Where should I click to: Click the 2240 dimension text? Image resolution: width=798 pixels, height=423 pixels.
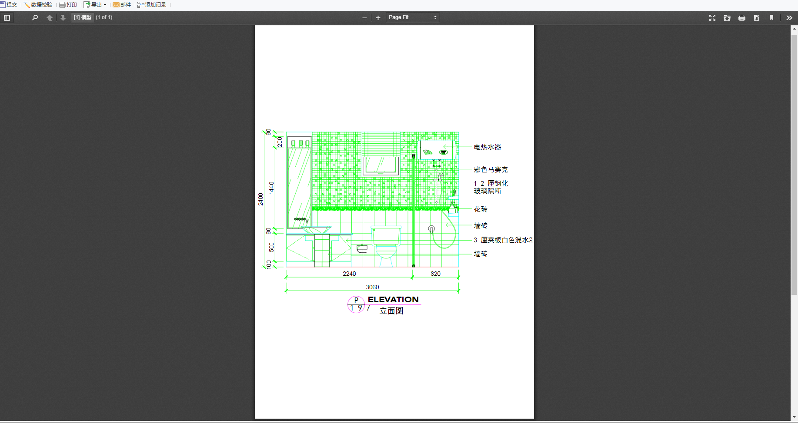pyautogui.click(x=349, y=274)
